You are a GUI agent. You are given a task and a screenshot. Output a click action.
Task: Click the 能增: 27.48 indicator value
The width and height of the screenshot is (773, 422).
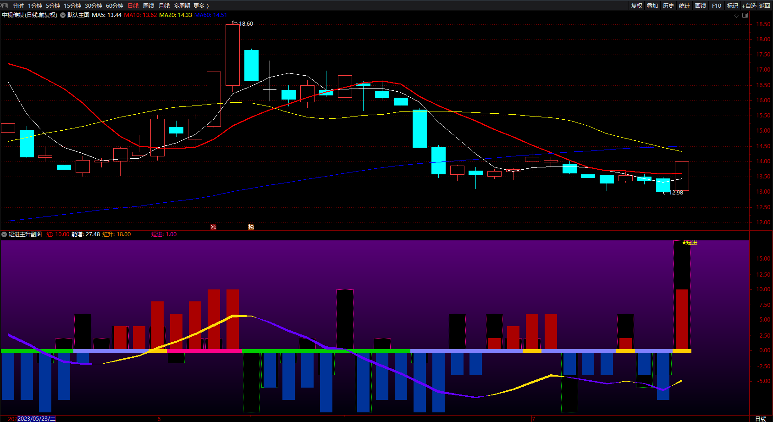click(86, 234)
